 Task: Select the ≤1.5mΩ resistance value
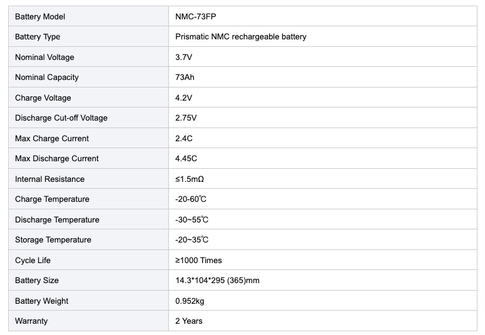pos(190,179)
